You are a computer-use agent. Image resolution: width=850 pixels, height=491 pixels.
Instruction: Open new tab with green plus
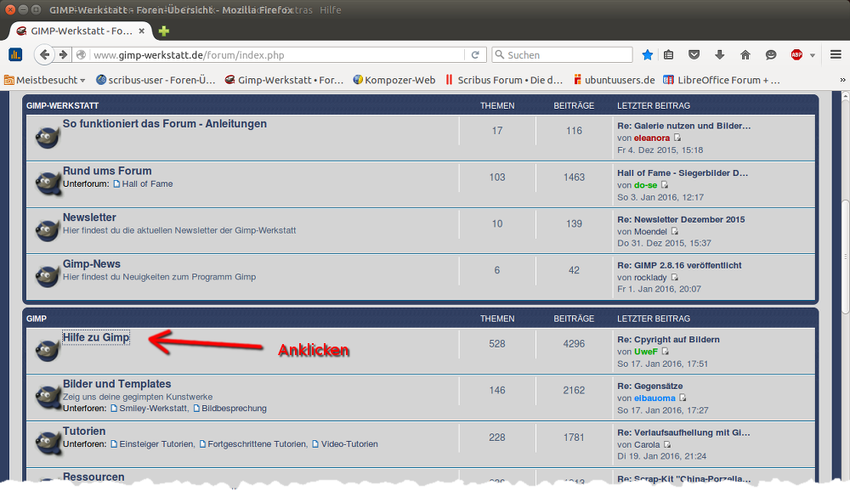164,31
